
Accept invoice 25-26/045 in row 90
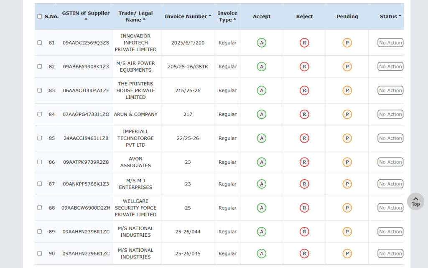coord(262,253)
